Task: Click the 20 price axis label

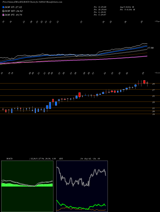Action: (153, 111)
